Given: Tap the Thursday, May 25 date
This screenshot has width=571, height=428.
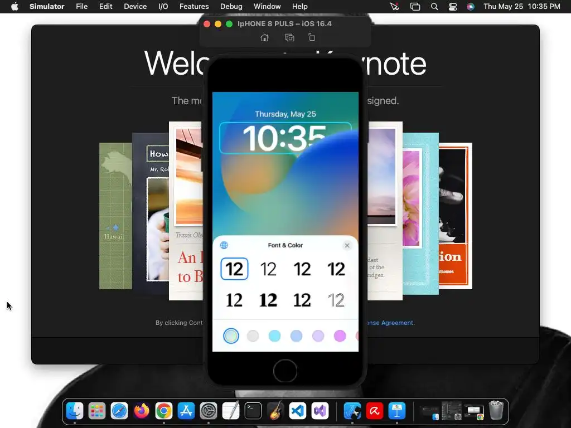Looking at the screenshot, I should coord(285,114).
